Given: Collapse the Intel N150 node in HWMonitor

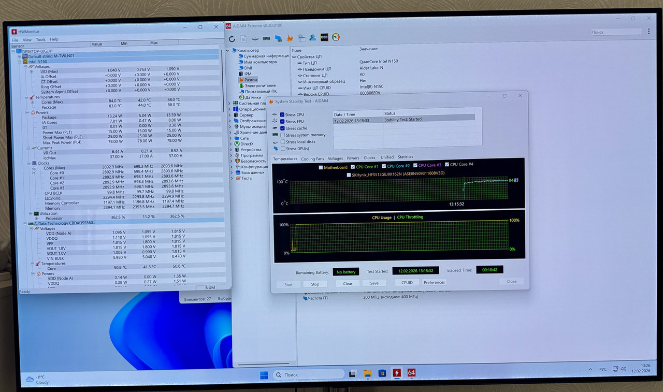Looking at the screenshot, I should point(19,62).
